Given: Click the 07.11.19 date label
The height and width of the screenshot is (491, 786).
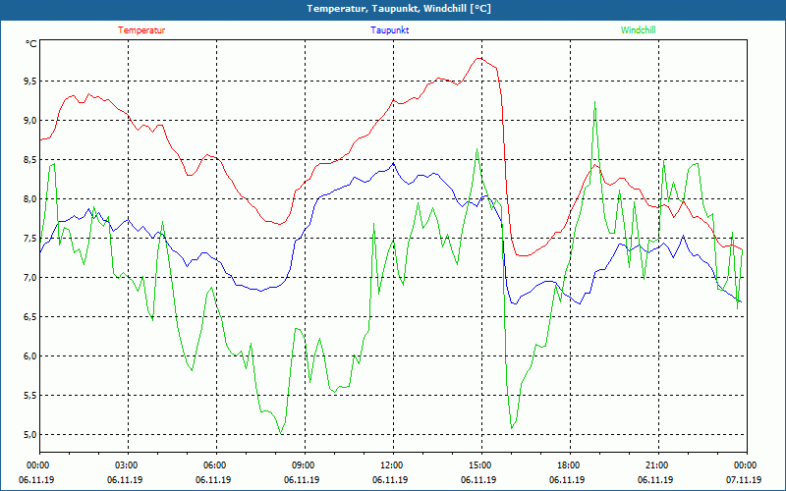Looking at the screenshot, I should 744,479.
